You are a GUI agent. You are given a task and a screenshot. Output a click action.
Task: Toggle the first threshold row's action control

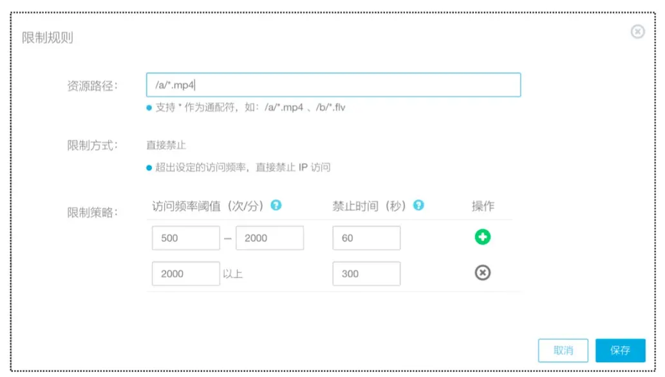click(x=483, y=236)
